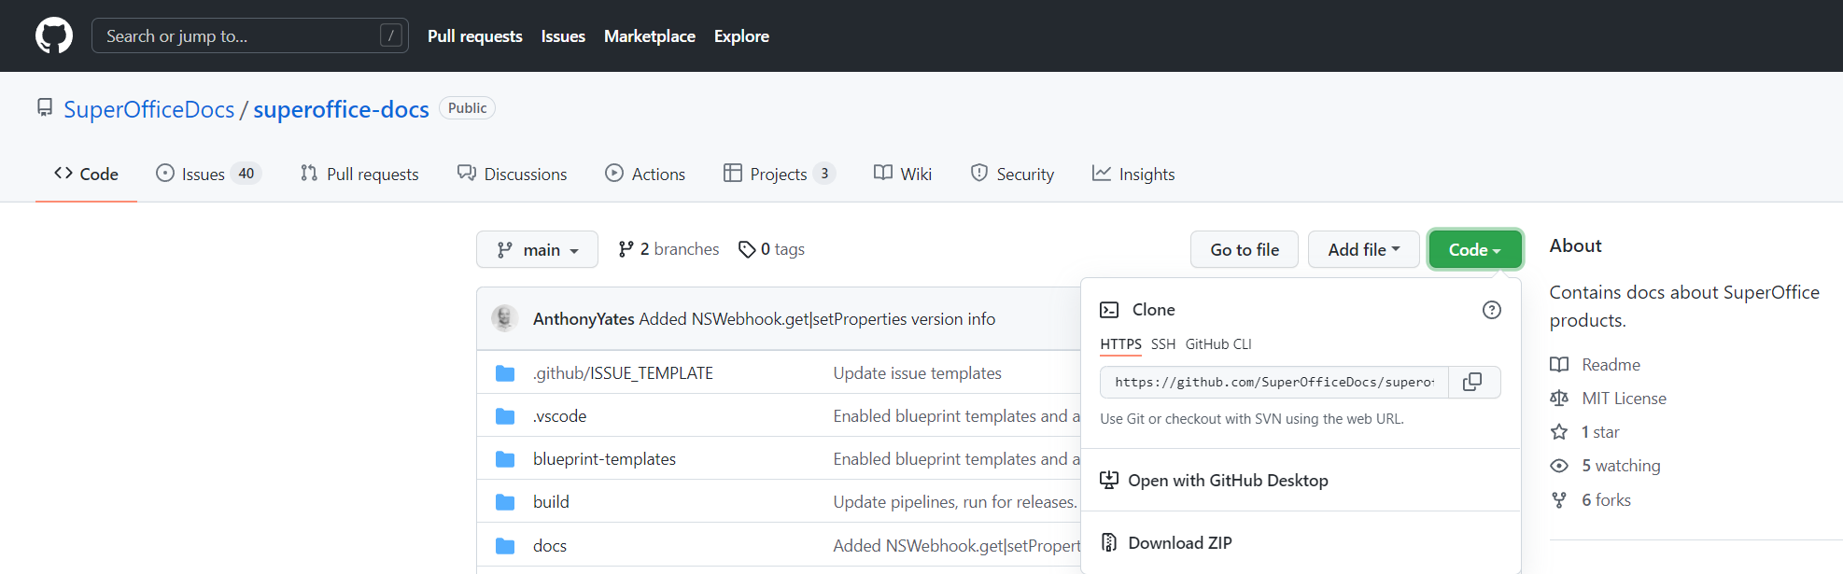This screenshot has height=574, width=1843.
Task: Click folder icon for blueprint-templates
Action: click(x=505, y=459)
